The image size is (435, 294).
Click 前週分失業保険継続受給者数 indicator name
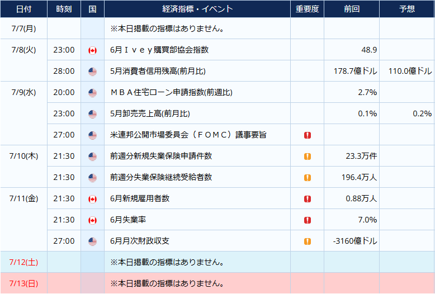click(x=161, y=177)
